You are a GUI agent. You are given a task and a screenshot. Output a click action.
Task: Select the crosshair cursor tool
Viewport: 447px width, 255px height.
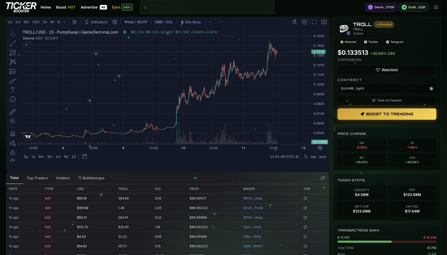click(13, 34)
